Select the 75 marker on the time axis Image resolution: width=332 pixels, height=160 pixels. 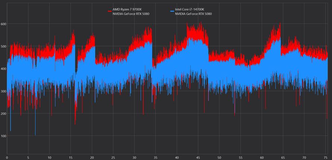(325, 157)
